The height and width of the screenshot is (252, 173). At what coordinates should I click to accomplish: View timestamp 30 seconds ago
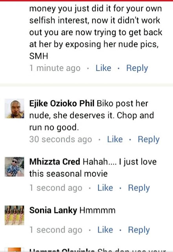click(60, 139)
